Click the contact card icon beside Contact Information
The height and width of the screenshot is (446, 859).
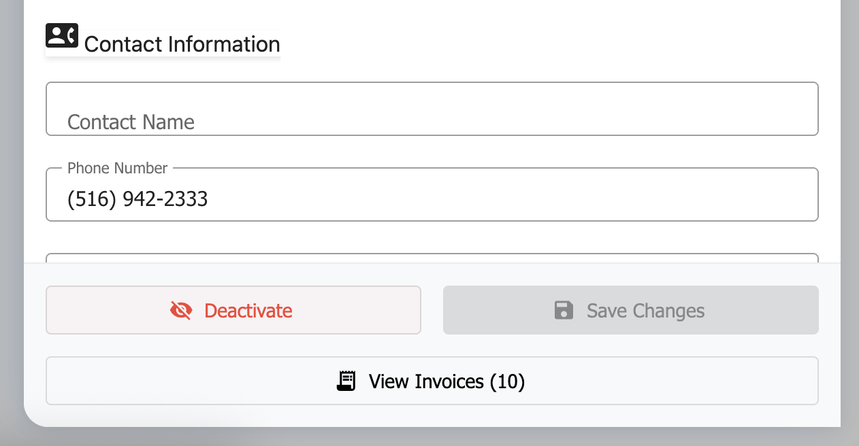click(x=62, y=36)
